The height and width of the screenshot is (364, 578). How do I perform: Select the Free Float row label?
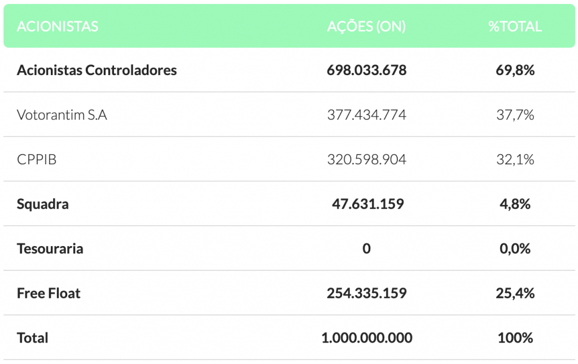click(49, 293)
